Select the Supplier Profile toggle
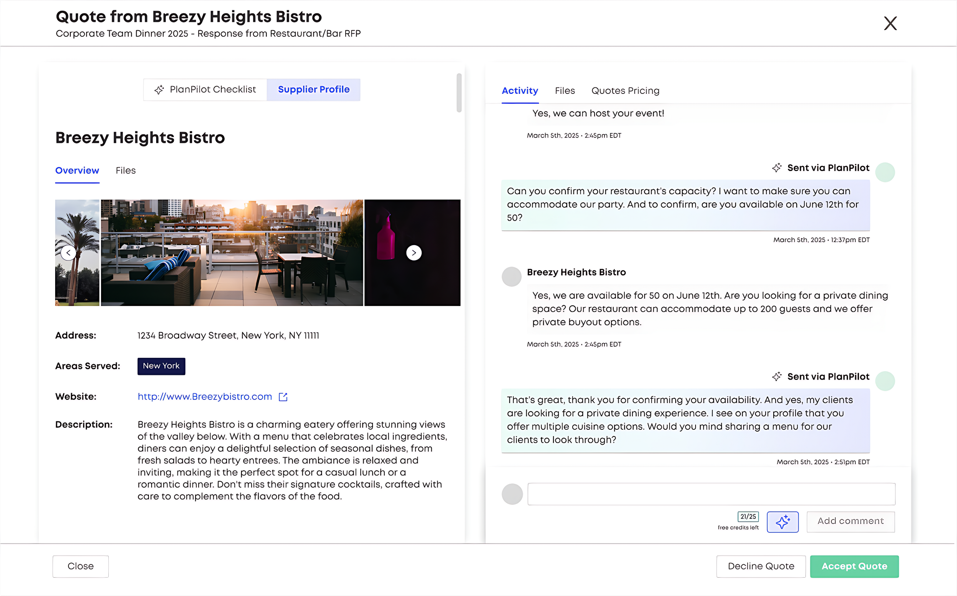957x596 pixels. pyautogui.click(x=314, y=90)
